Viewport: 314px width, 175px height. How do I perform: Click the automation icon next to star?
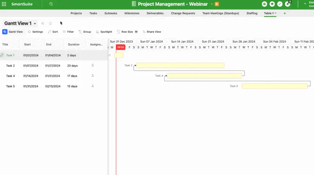tap(50, 23)
